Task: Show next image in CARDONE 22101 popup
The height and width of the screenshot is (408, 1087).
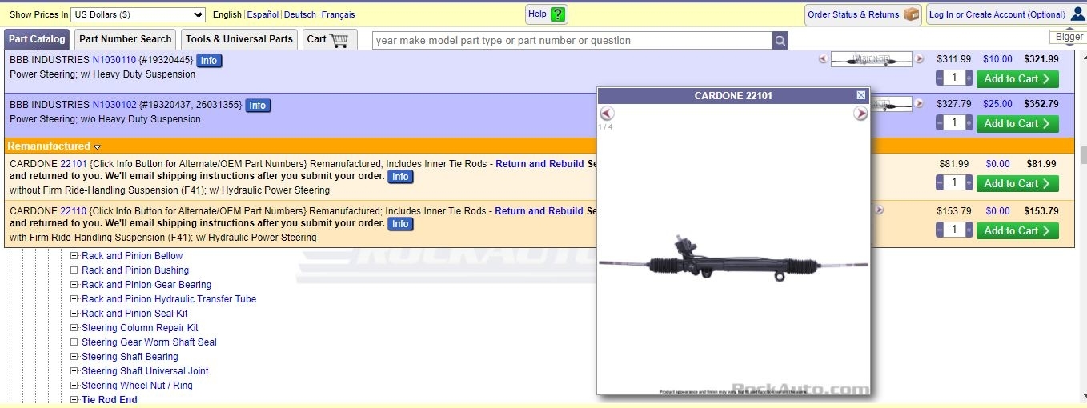Action: [x=860, y=114]
